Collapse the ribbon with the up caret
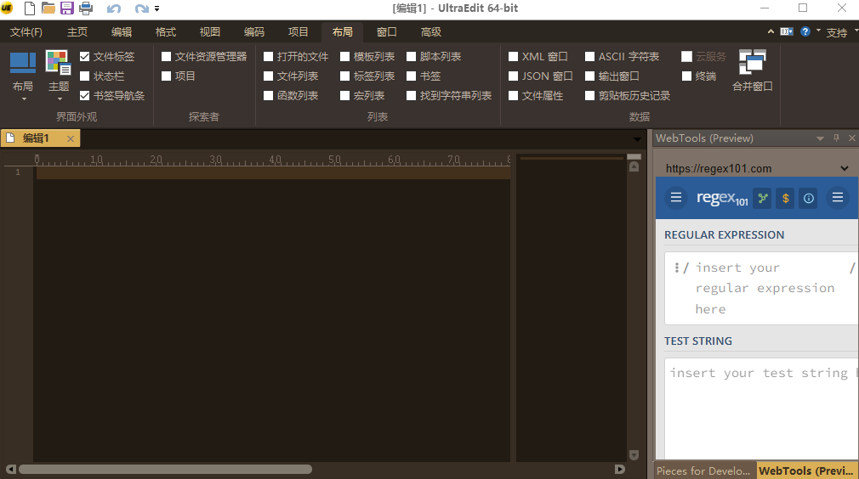The height and width of the screenshot is (479, 859). pos(771,31)
